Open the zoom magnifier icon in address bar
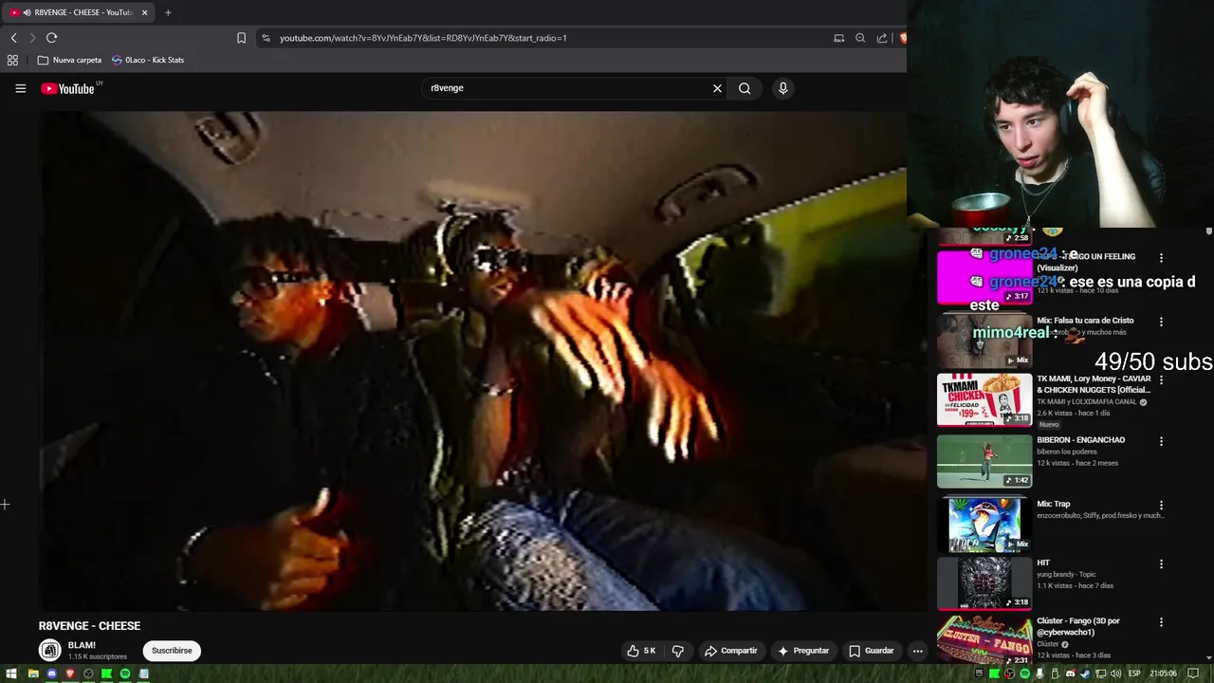The height and width of the screenshot is (683, 1214). pos(860,38)
